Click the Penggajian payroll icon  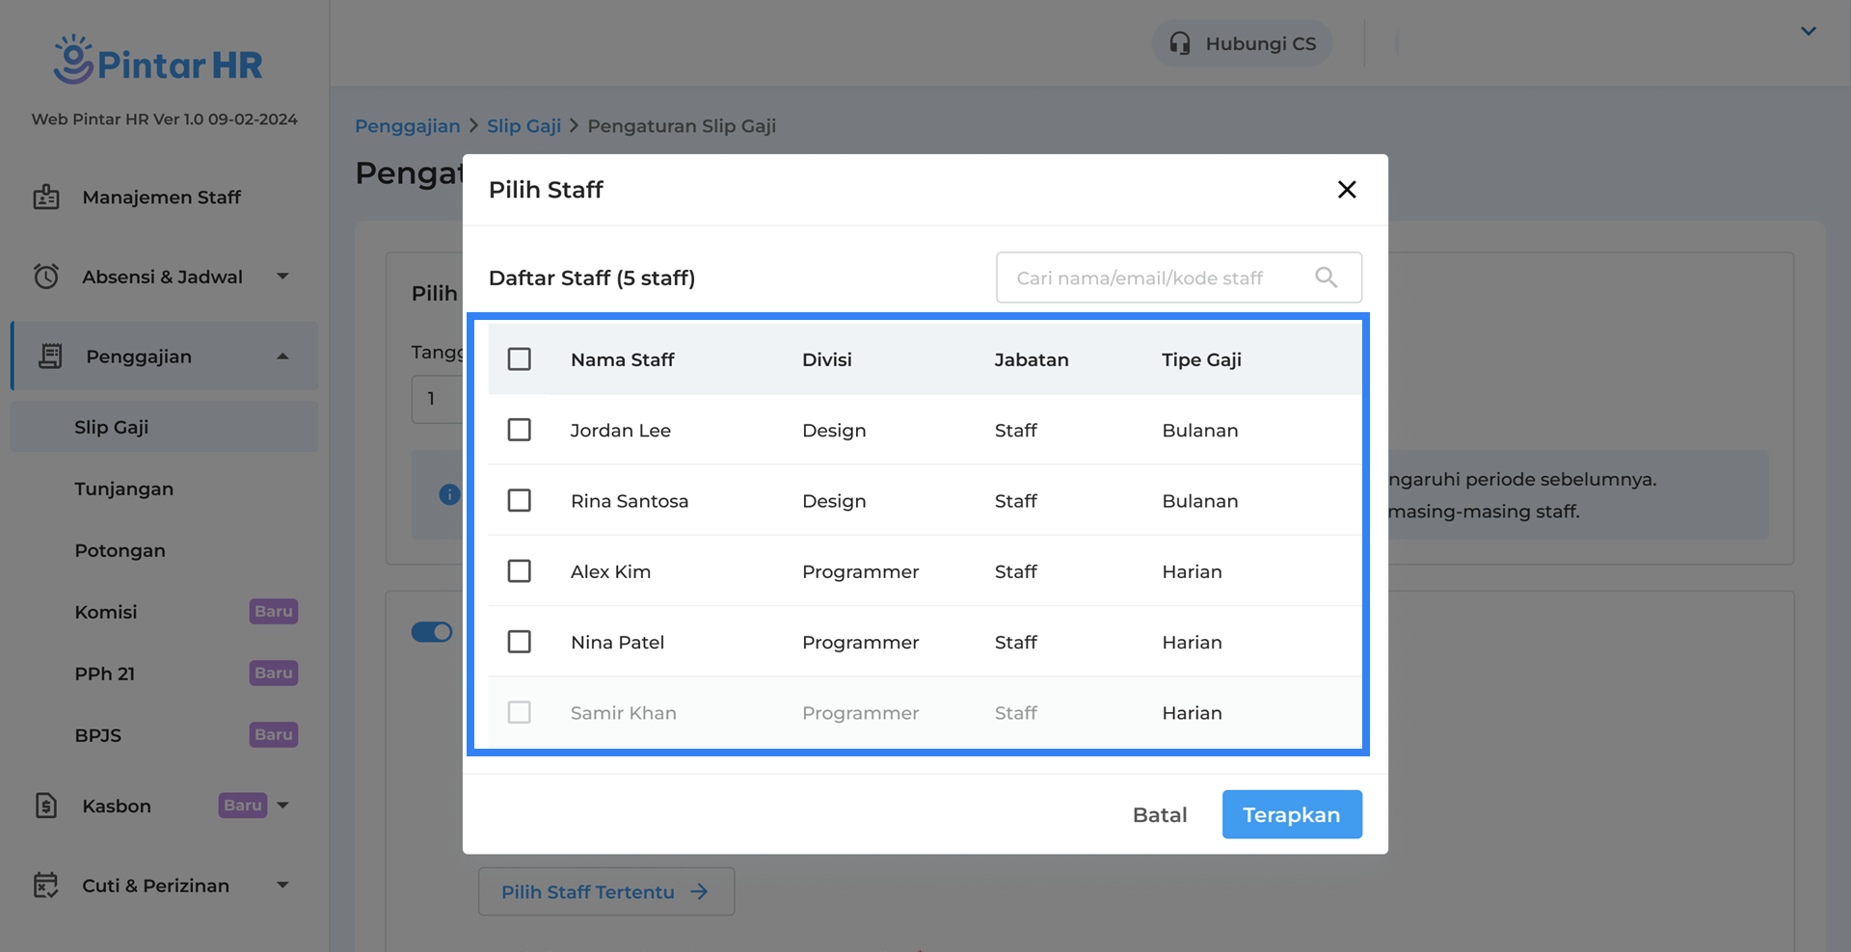50,357
